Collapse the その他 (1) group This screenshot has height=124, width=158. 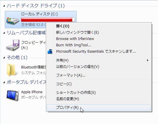coord(4,58)
